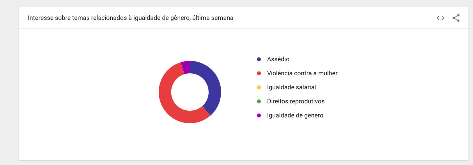Click the word "mulher" in the legend
This screenshot has height=165, width=473.
pos(328,73)
